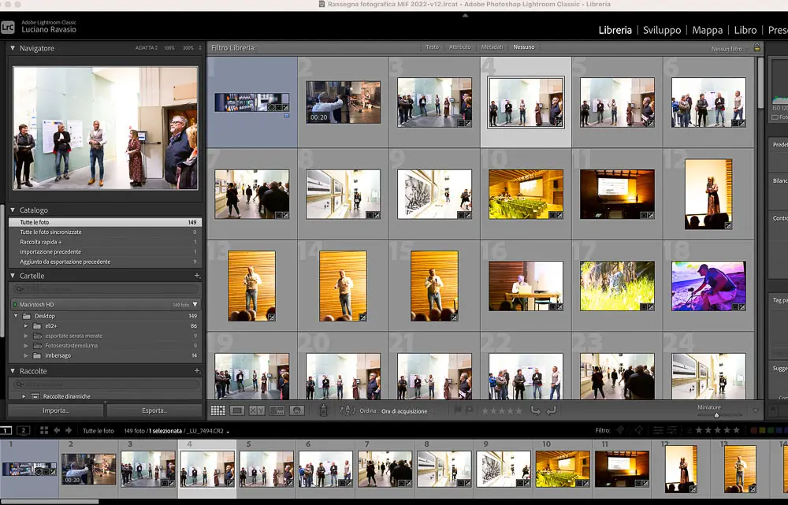Open Ordina sort order dropdown

(407, 411)
